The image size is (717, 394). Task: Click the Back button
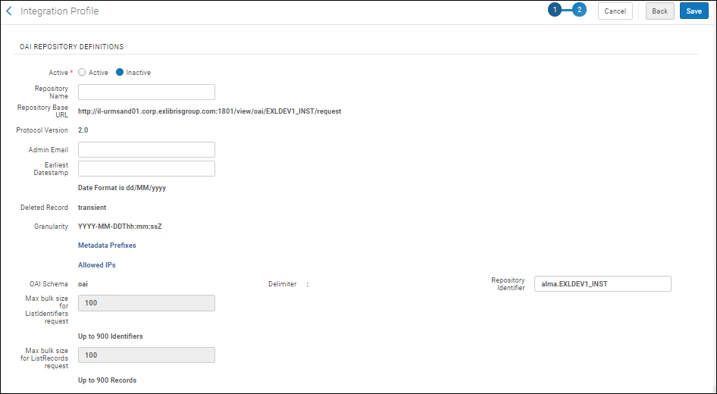[659, 11]
